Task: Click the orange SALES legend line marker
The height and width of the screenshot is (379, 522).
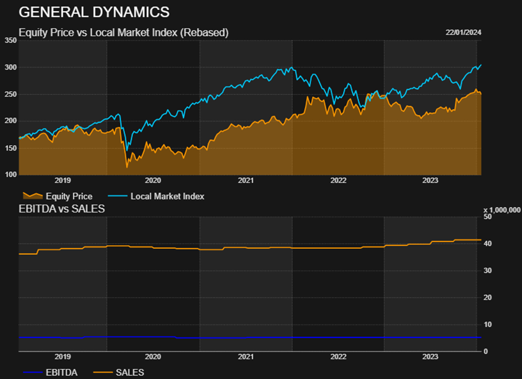Action: point(103,373)
